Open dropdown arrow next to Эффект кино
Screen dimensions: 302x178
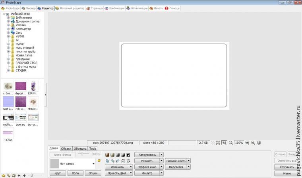pos(162,167)
